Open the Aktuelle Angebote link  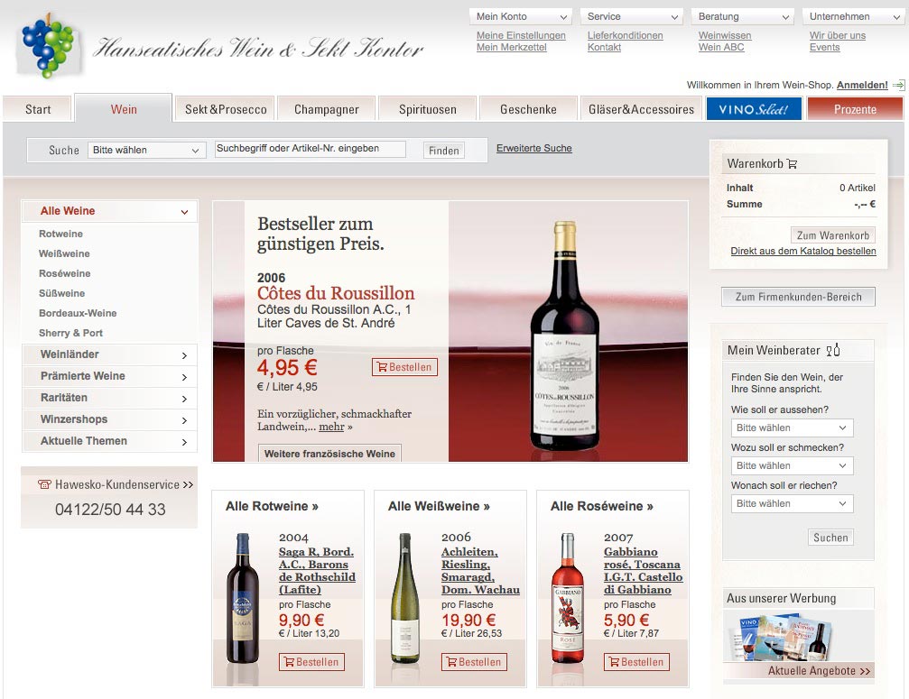[x=819, y=671]
